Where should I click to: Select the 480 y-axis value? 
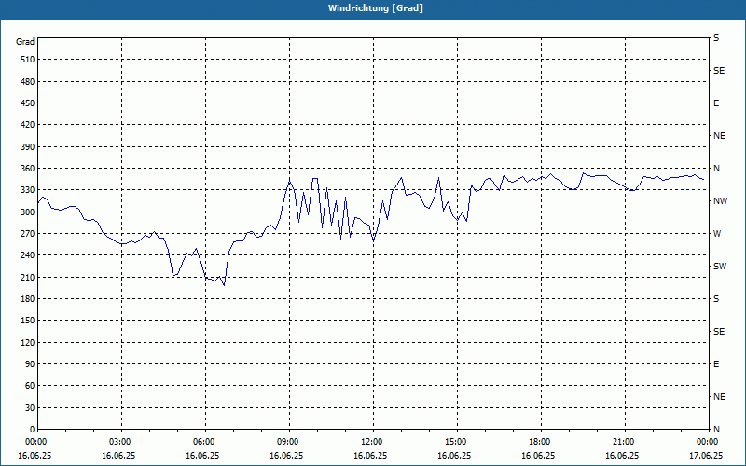click(x=28, y=82)
